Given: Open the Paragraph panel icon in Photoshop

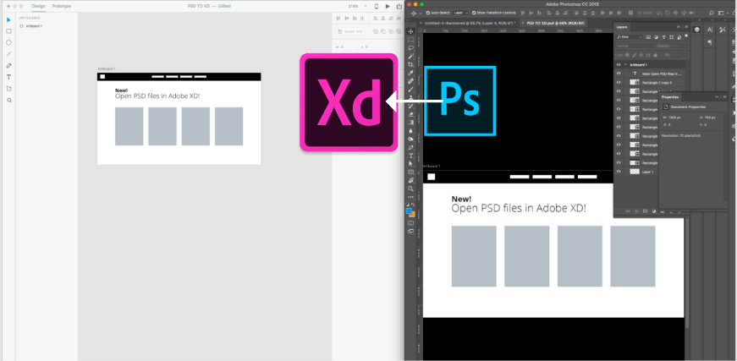Looking at the screenshot, I should (x=710, y=43).
